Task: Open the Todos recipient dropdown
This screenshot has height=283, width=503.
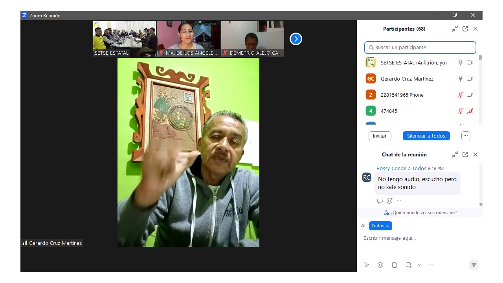Action: pyautogui.click(x=380, y=226)
